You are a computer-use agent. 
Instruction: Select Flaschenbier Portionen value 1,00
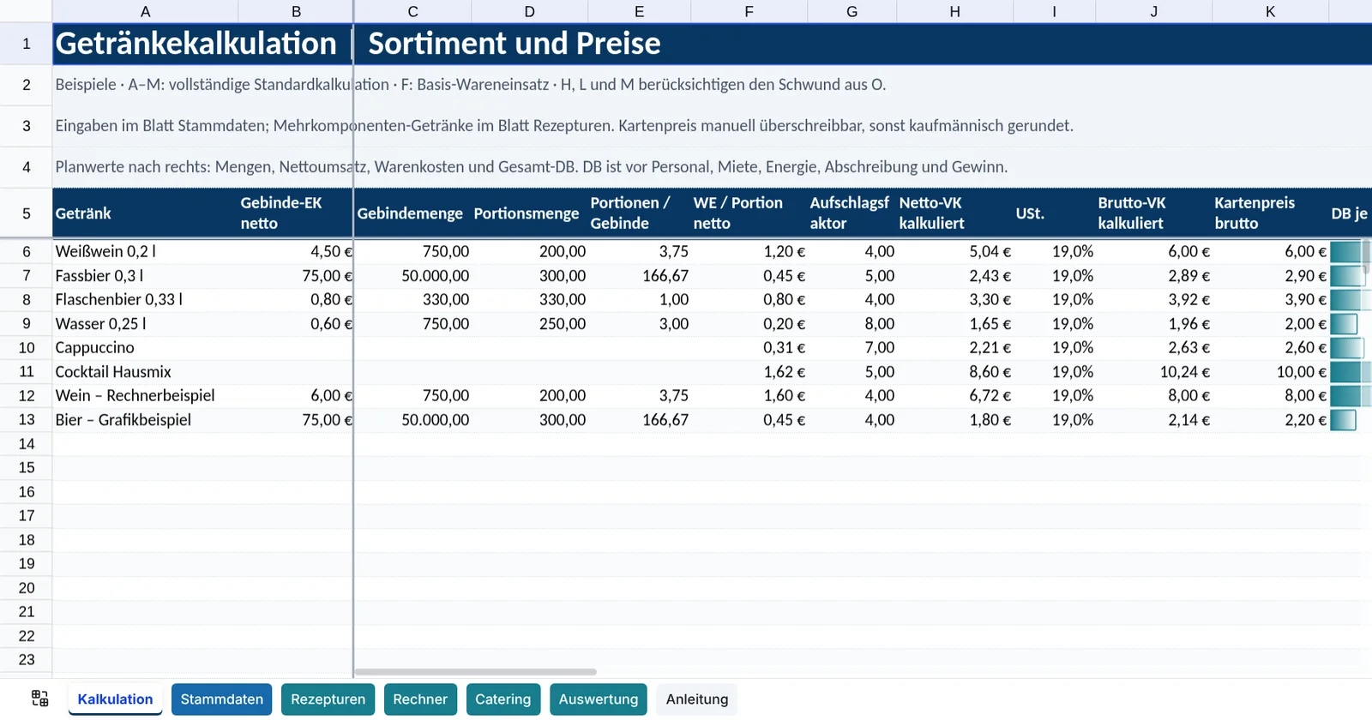coord(639,300)
